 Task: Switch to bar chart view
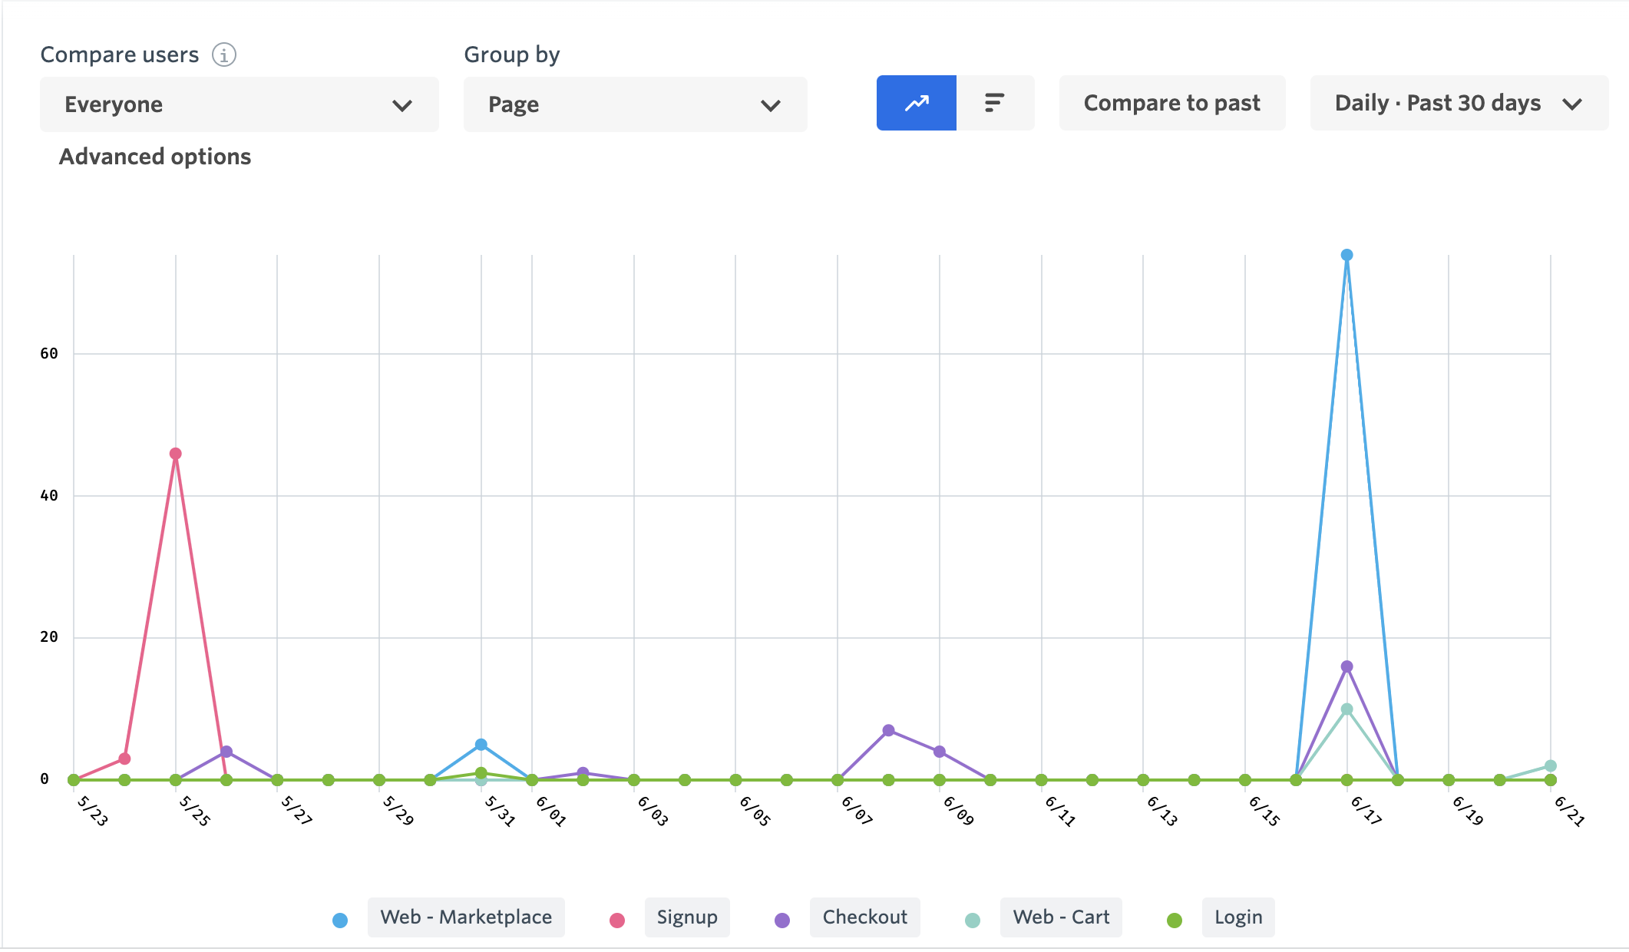point(995,103)
